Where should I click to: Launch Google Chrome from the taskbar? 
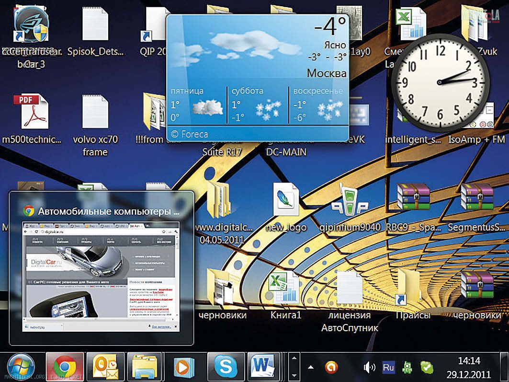click(x=65, y=367)
